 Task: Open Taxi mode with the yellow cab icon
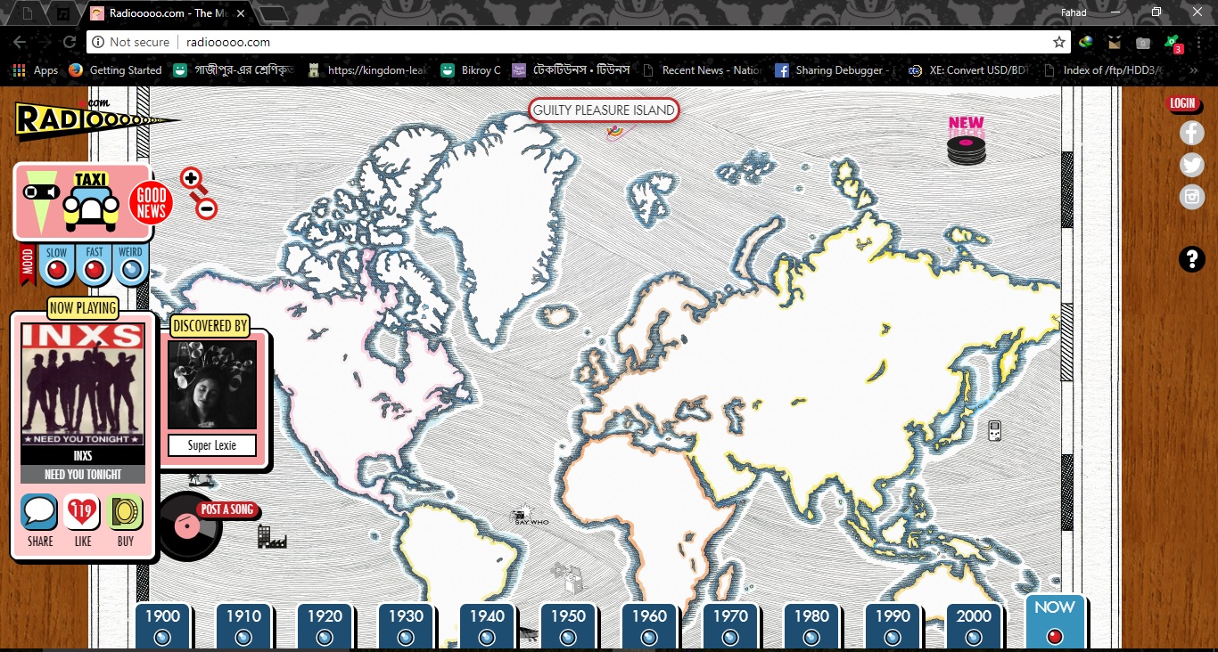91,202
